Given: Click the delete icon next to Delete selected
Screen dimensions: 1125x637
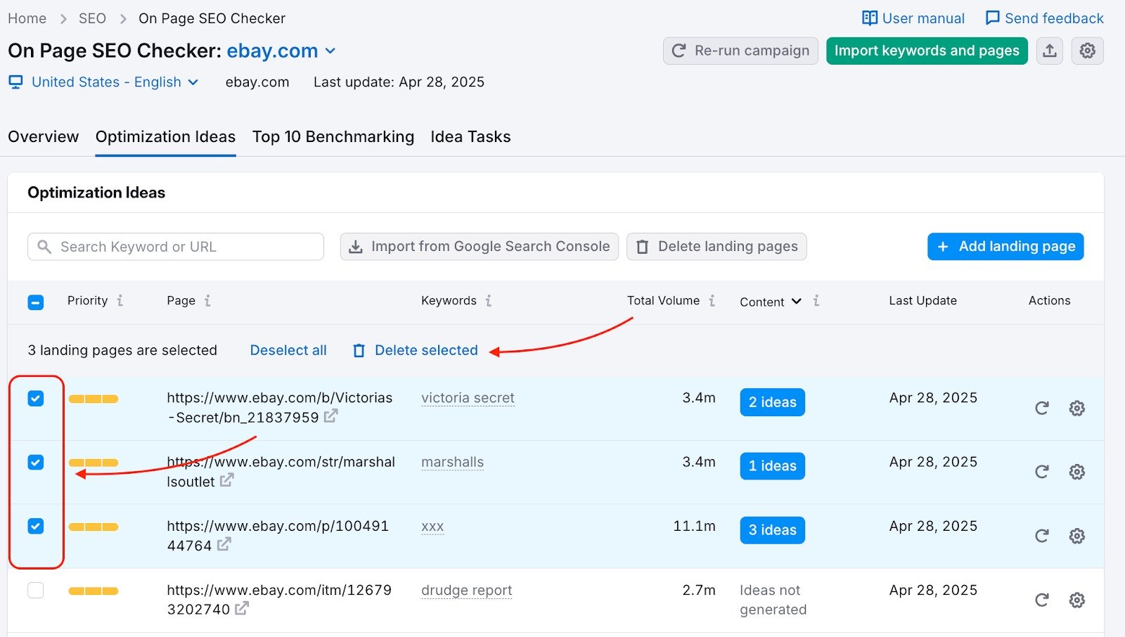Looking at the screenshot, I should 359,350.
